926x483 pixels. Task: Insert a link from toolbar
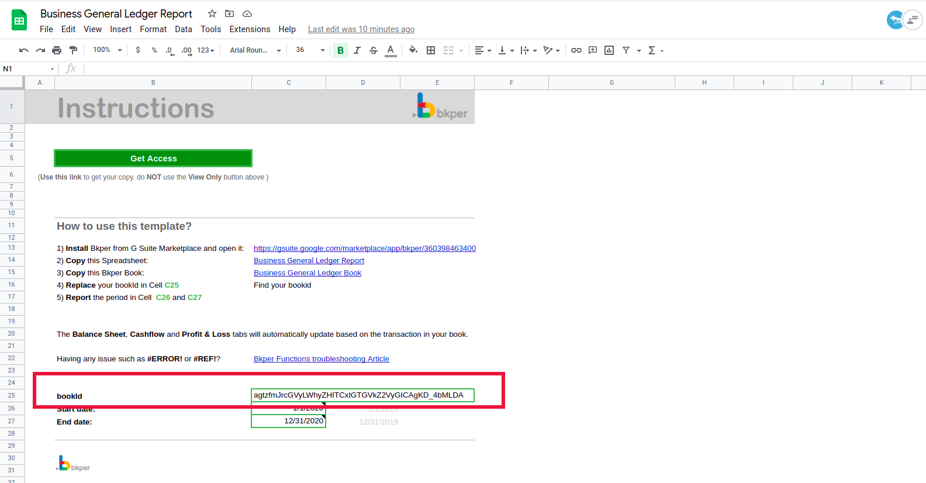point(576,50)
